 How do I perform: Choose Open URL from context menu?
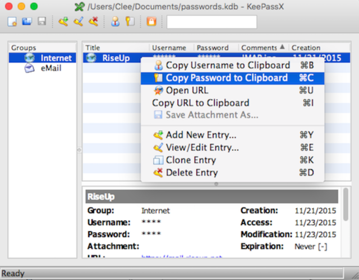(x=232, y=91)
